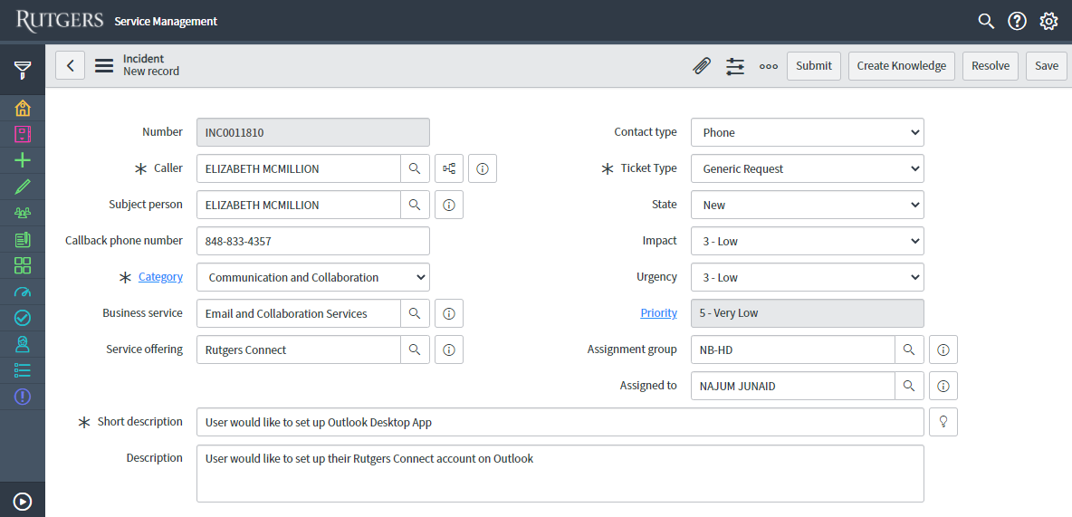
Task: Click the filter navigator funnel icon
Action: 23,71
